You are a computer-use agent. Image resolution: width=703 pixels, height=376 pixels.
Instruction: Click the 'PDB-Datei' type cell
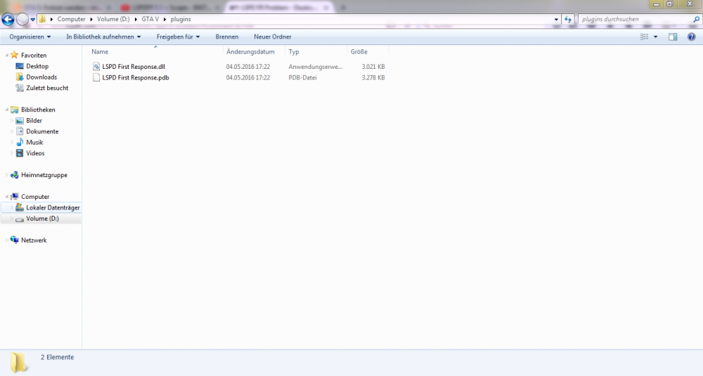click(302, 77)
